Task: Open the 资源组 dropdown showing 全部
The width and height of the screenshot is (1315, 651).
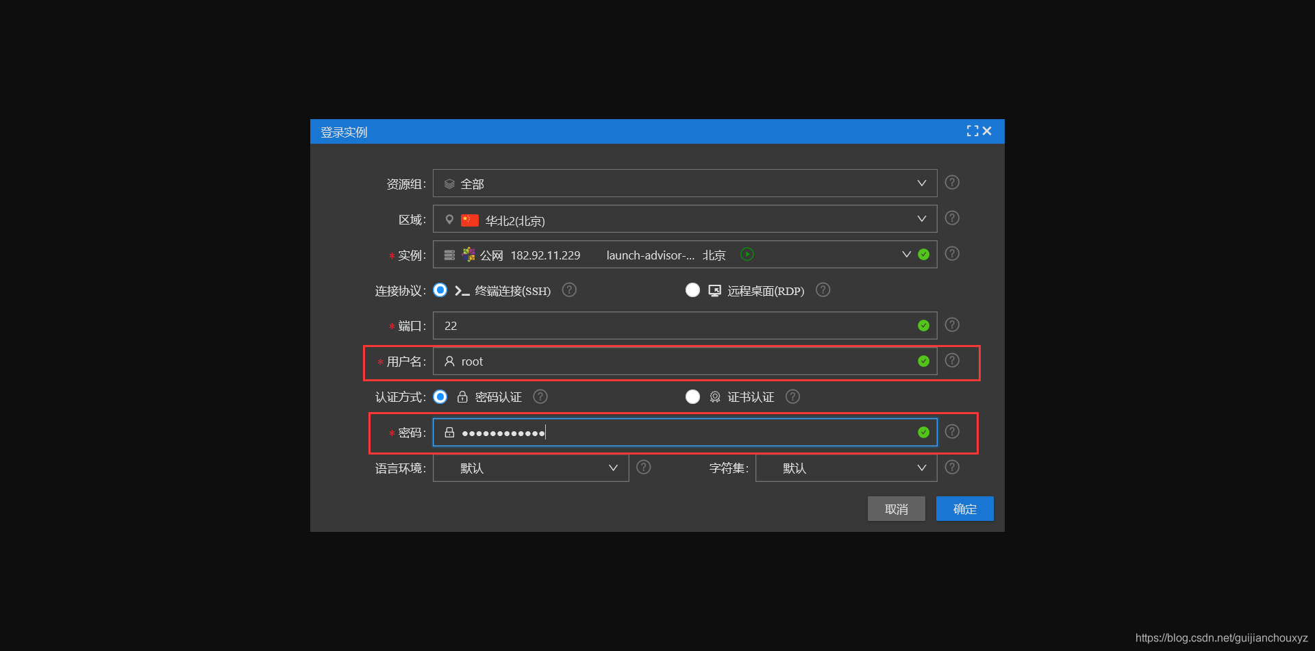Action: [685, 183]
